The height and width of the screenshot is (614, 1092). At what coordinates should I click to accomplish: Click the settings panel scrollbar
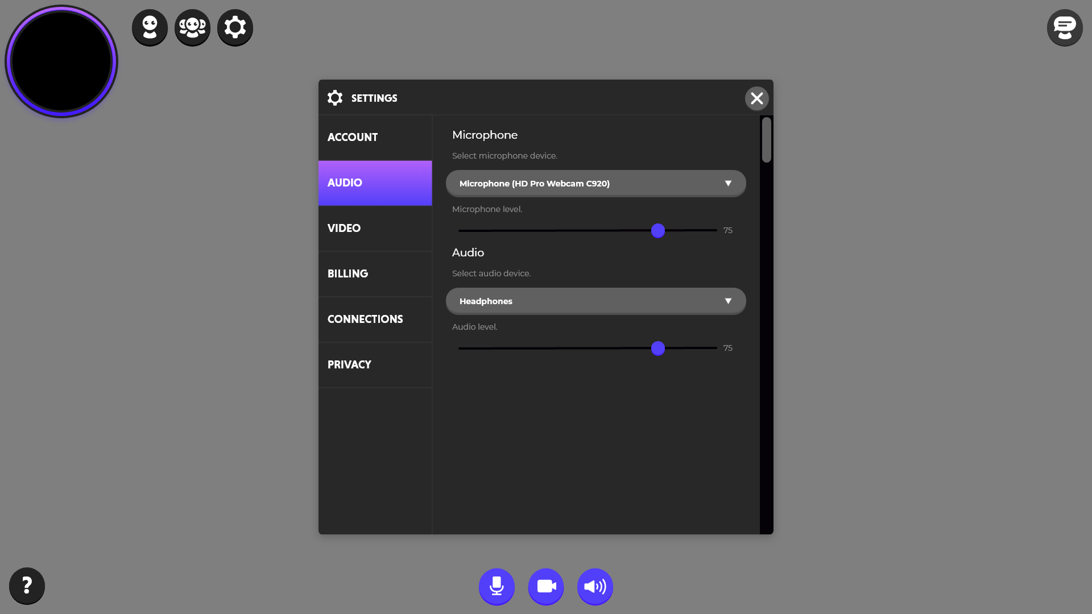[x=767, y=140]
